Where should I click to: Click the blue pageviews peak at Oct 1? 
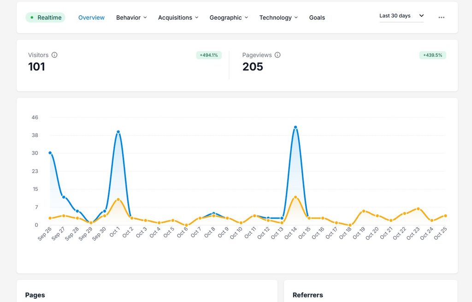[x=118, y=132]
